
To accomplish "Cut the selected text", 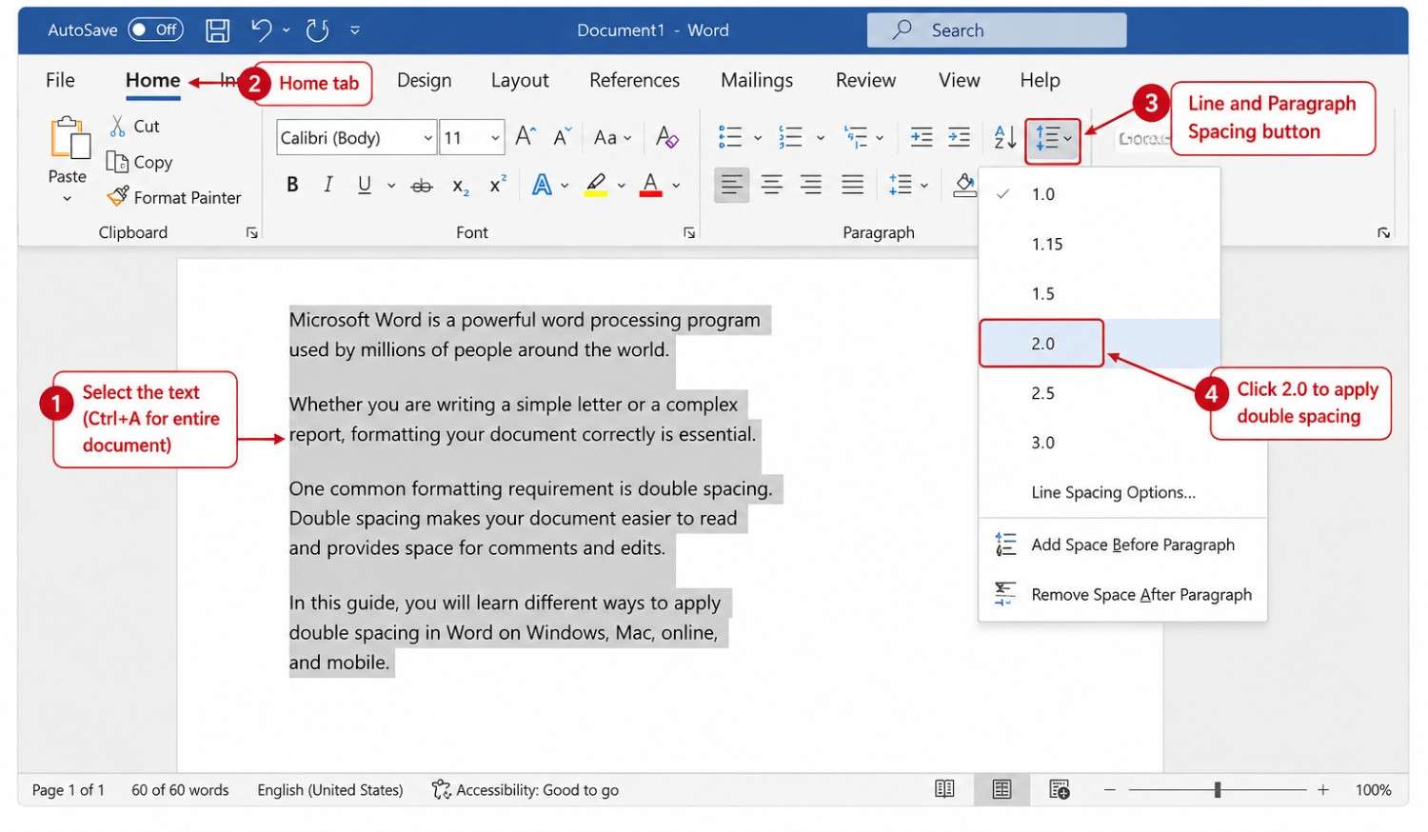I will (x=134, y=126).
